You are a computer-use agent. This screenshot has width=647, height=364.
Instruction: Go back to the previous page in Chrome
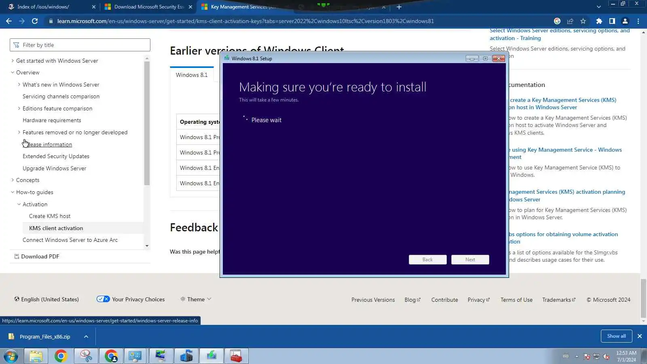coord(9,21)
